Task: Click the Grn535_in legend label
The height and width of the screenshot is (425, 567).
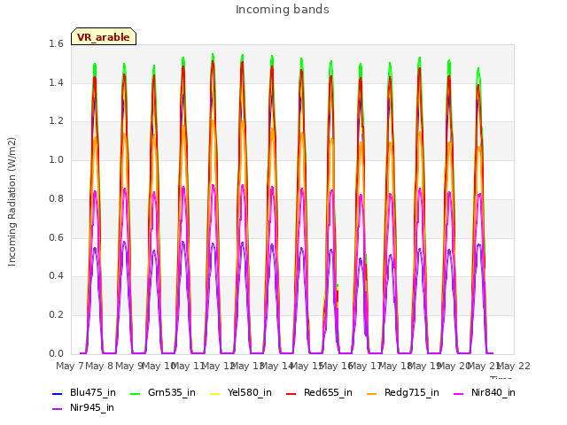Action: pyautogui.click(x=171, y=392)
